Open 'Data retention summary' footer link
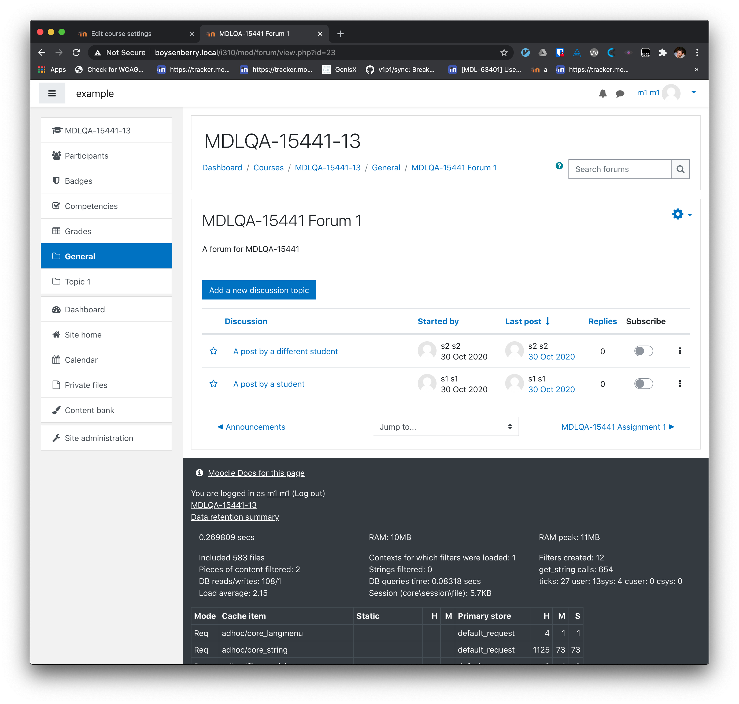Screen dimensions: 739x704 (235, 517)
